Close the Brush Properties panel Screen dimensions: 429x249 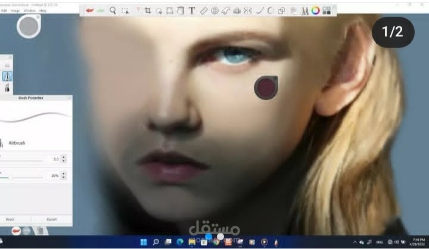tap(69, 98)
